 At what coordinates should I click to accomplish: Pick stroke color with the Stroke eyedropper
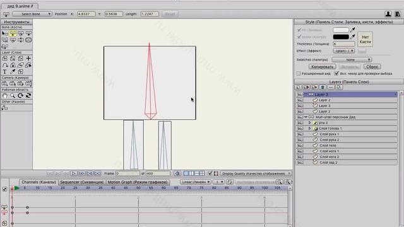pyautogui.click(x=353, y=37)
